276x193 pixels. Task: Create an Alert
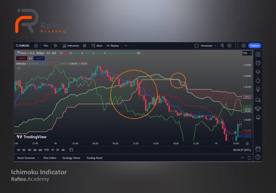[x=97, y=46]
